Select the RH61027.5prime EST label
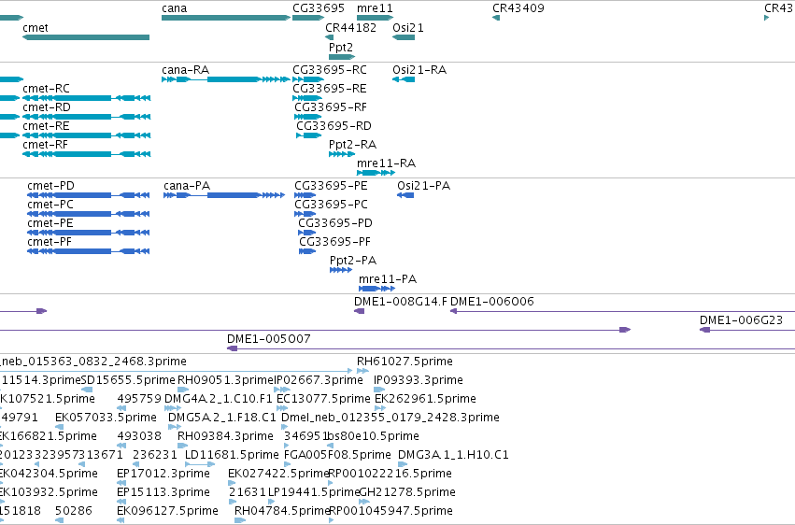The image size is (795, 525). click(x=405, y=362)
